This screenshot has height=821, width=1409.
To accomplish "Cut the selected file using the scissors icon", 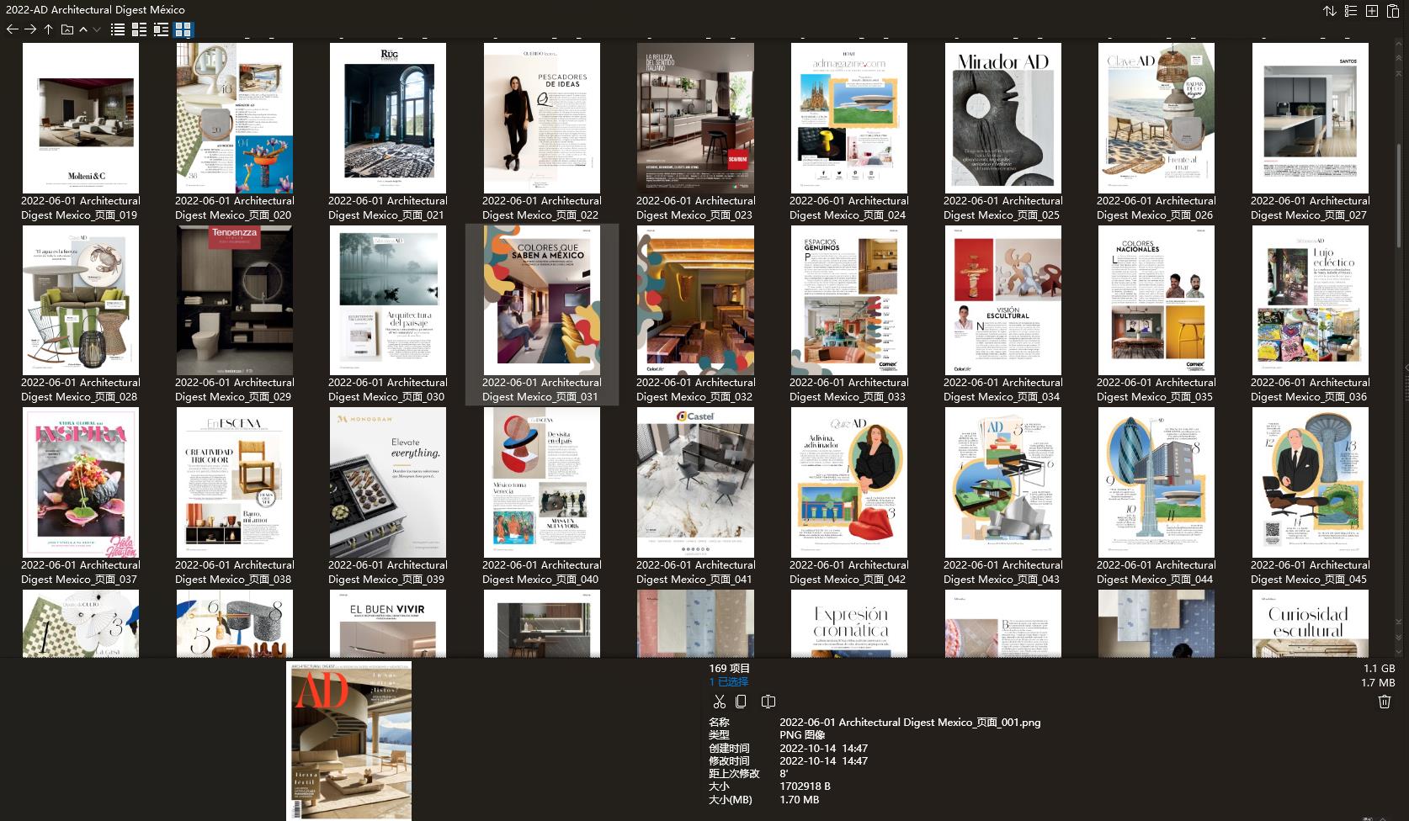I will point(720,701).
